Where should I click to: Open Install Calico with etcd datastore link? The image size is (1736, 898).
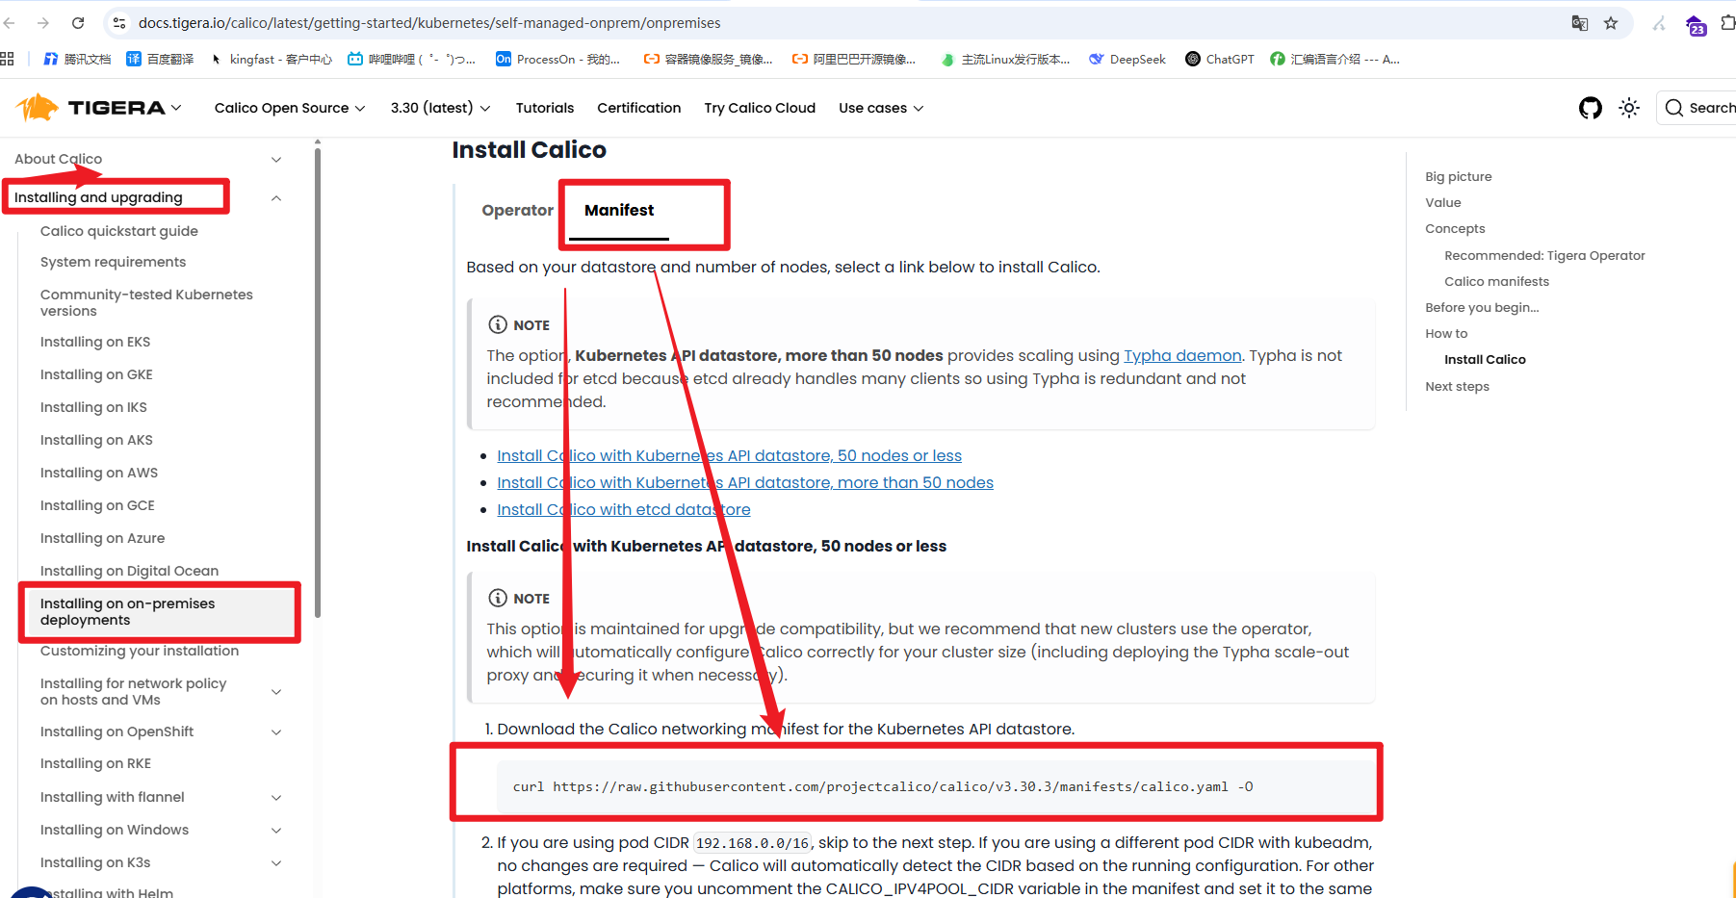click(x=624, y=509)
